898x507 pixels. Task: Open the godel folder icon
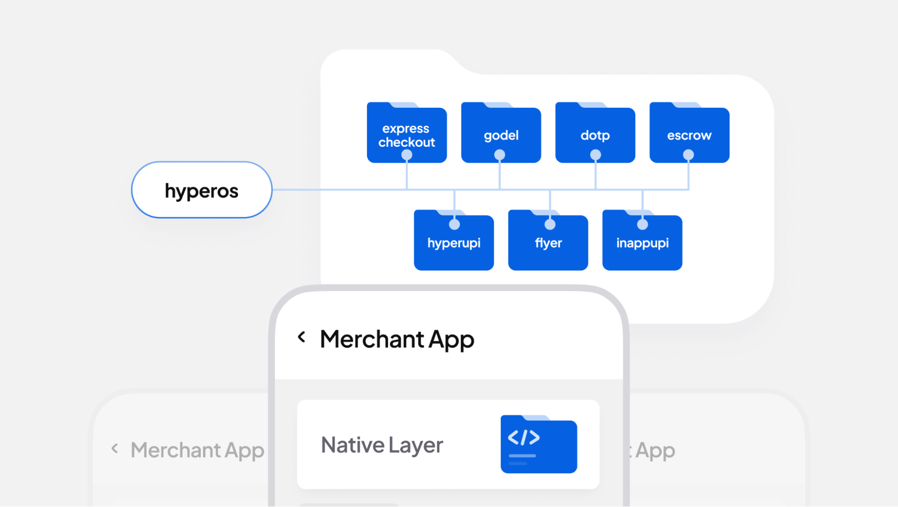point(501,134)
